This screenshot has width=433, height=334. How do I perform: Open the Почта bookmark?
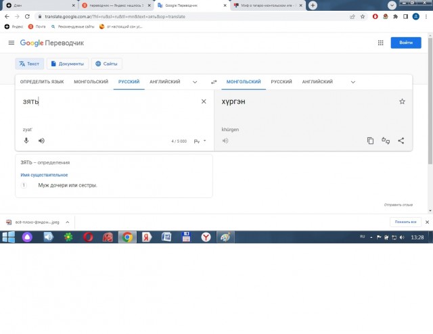37,26
